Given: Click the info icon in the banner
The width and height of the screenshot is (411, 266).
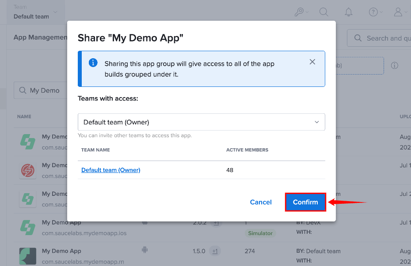Looking at the screenshot, I should 93,63.
